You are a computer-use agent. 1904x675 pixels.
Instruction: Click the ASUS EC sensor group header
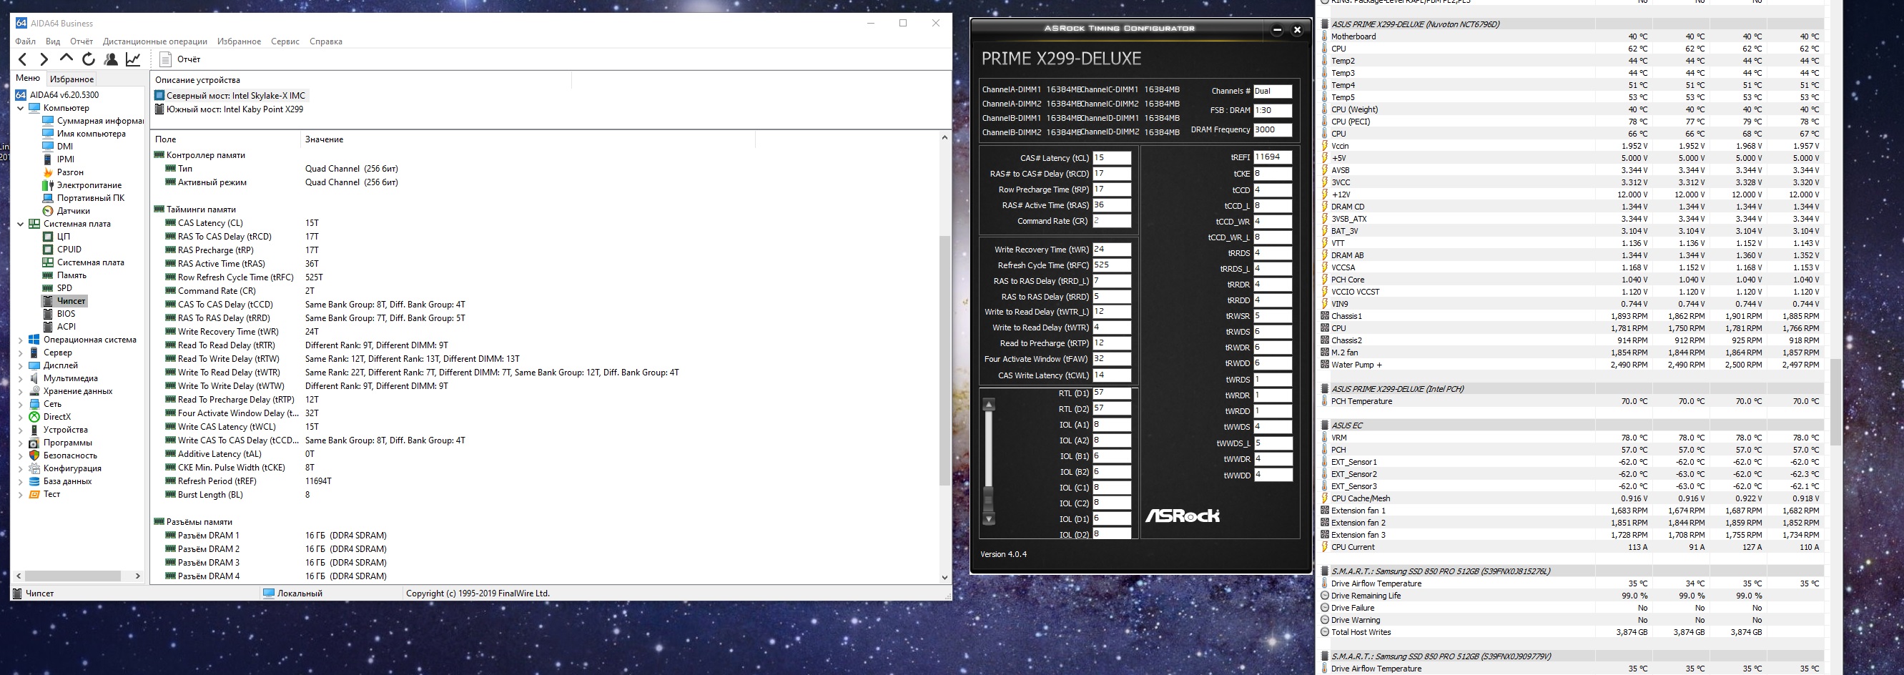tap(1571, 426)
